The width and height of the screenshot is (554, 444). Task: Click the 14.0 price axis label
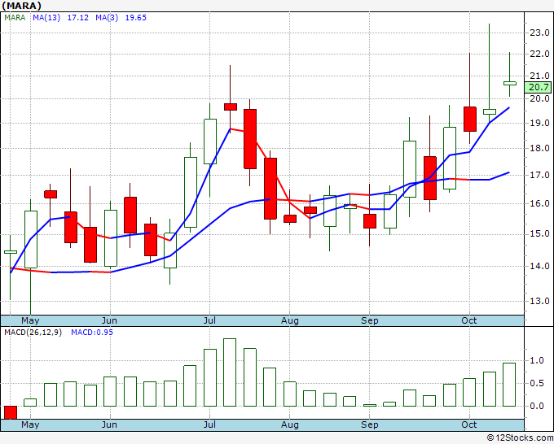[539, 266]
